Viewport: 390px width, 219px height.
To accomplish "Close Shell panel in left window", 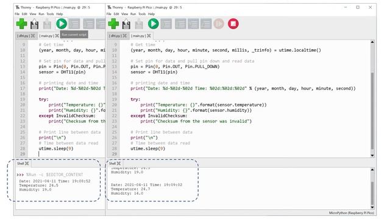I will (27, 164).
